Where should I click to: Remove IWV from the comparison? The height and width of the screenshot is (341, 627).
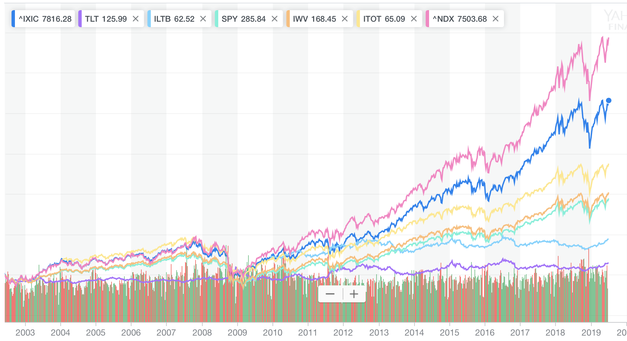click(345, 19)
